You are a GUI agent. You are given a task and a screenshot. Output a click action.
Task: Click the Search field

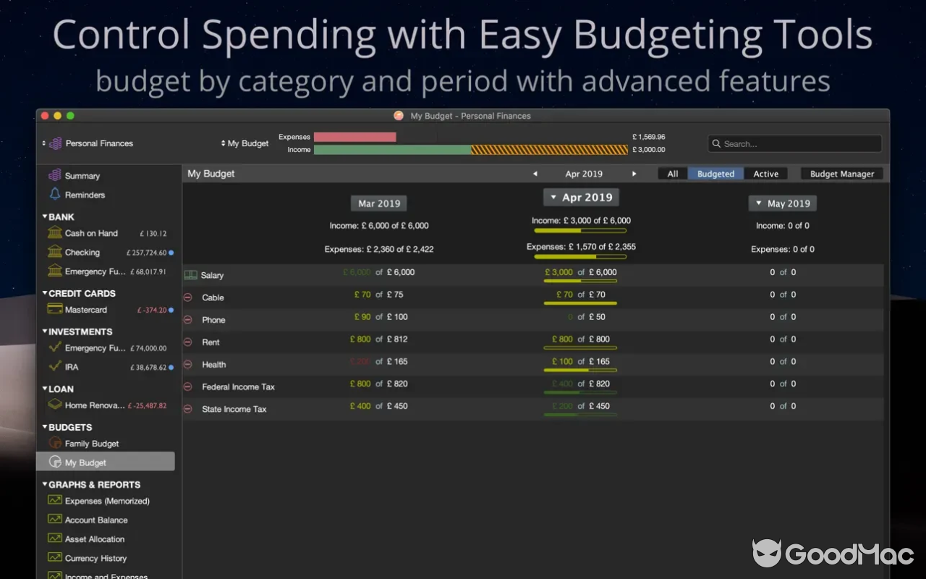coord(794,143)
